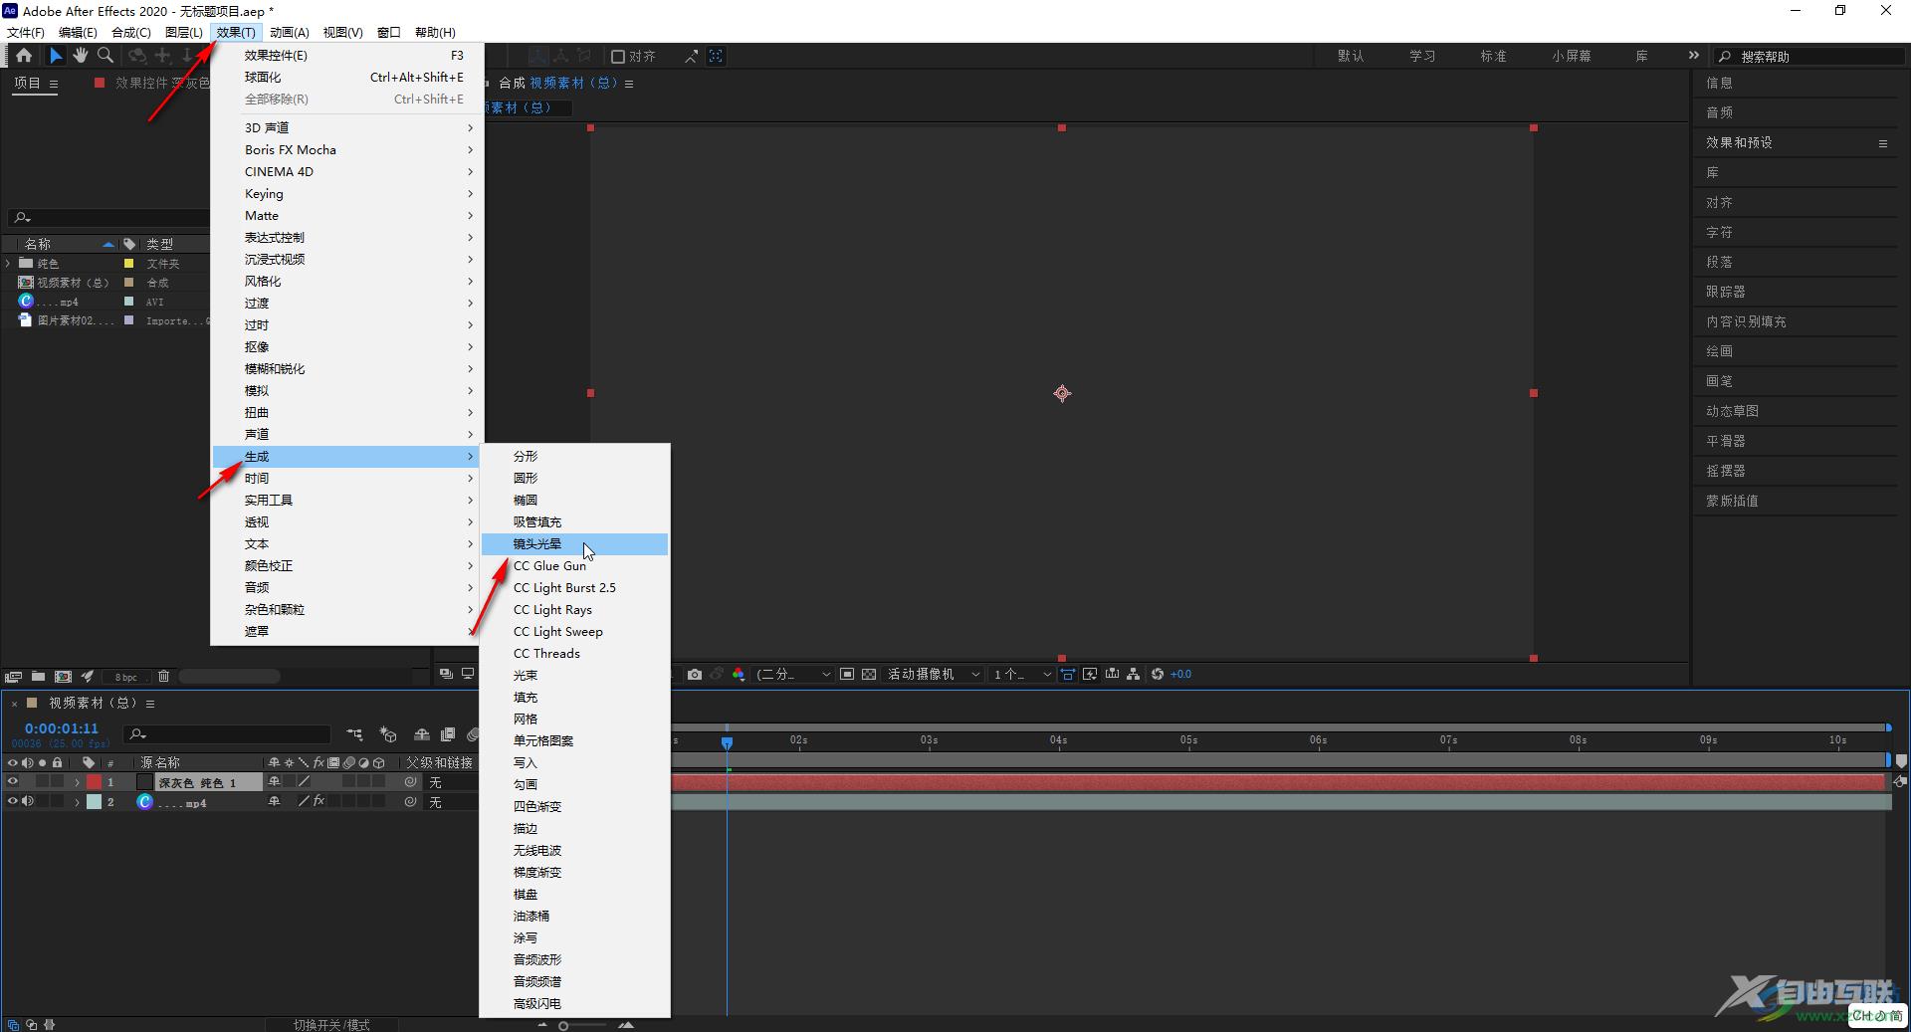Click the timeline button icon in viewer footer

1112,675
